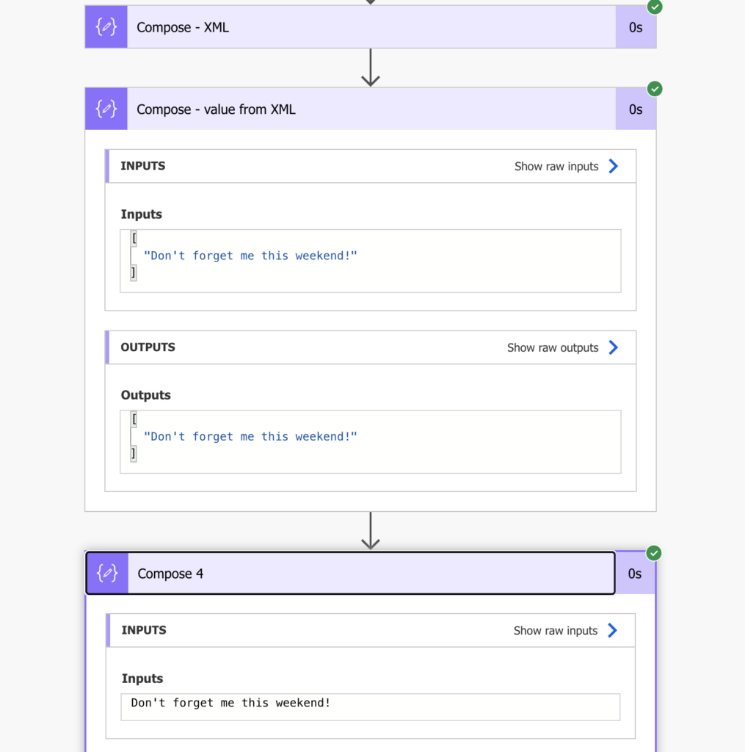745x752 pixels.
Task: Click the Compose 4 action icon
Action: click(x=107, y=573)
